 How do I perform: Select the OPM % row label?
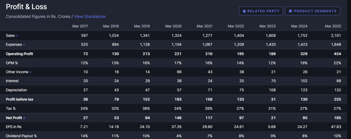tap(12, 63)
